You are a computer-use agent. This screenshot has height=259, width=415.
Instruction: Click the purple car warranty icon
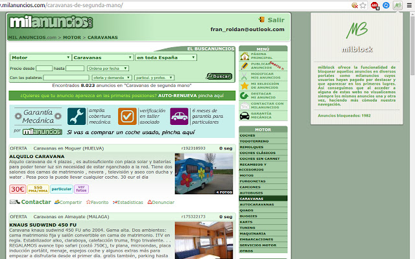click(x=179, y=117)
